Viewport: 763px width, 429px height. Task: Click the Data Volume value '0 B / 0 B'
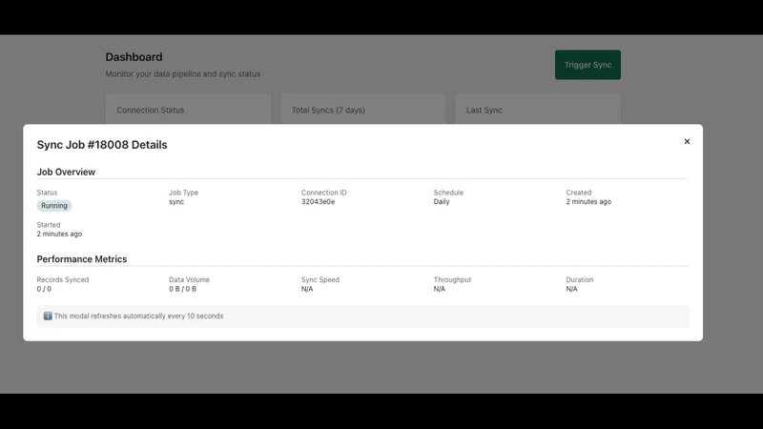pos(182,289)
